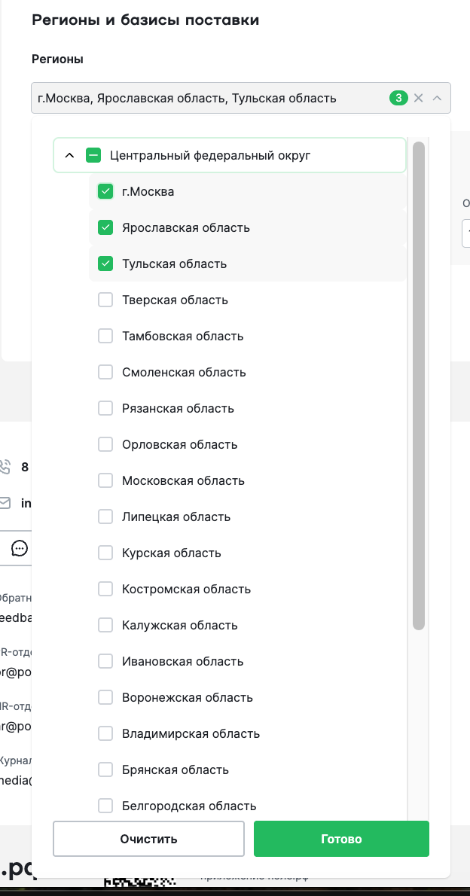Click the Калужская область label
Viewport: 470px width, 896px height.
click(x=179, y=625)
